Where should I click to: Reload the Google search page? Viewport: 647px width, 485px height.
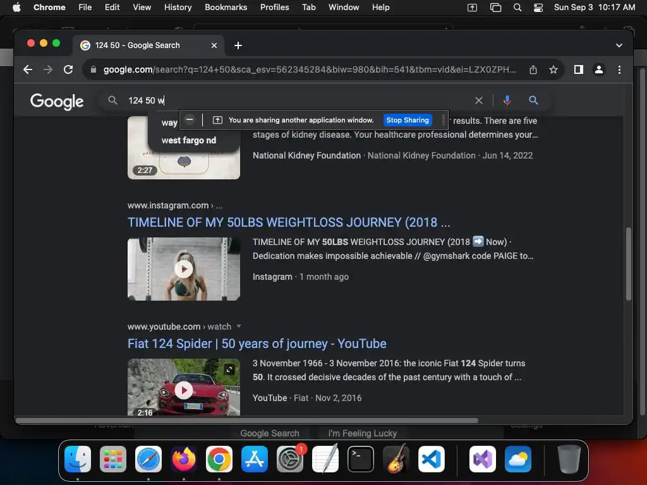(x=68, y=69)
